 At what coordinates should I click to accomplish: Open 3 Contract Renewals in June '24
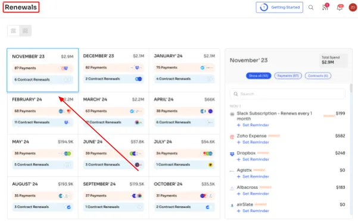113,165
